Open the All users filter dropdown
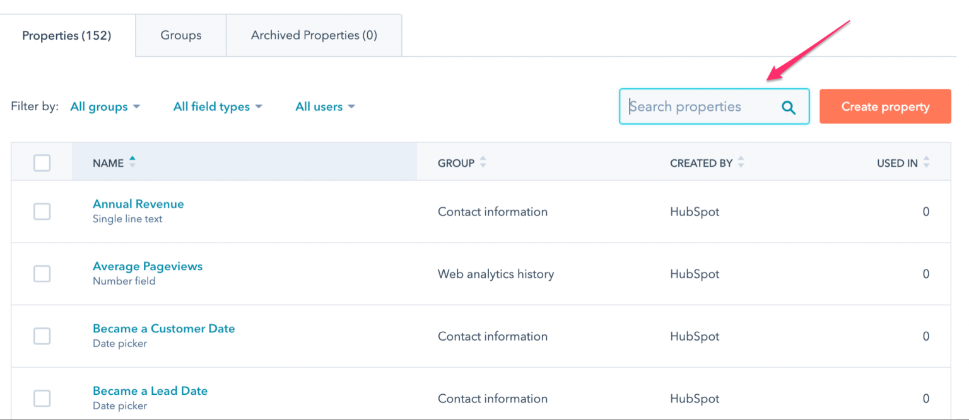The height and width of the screenshot is (420, 969). [x=324, y=106]
